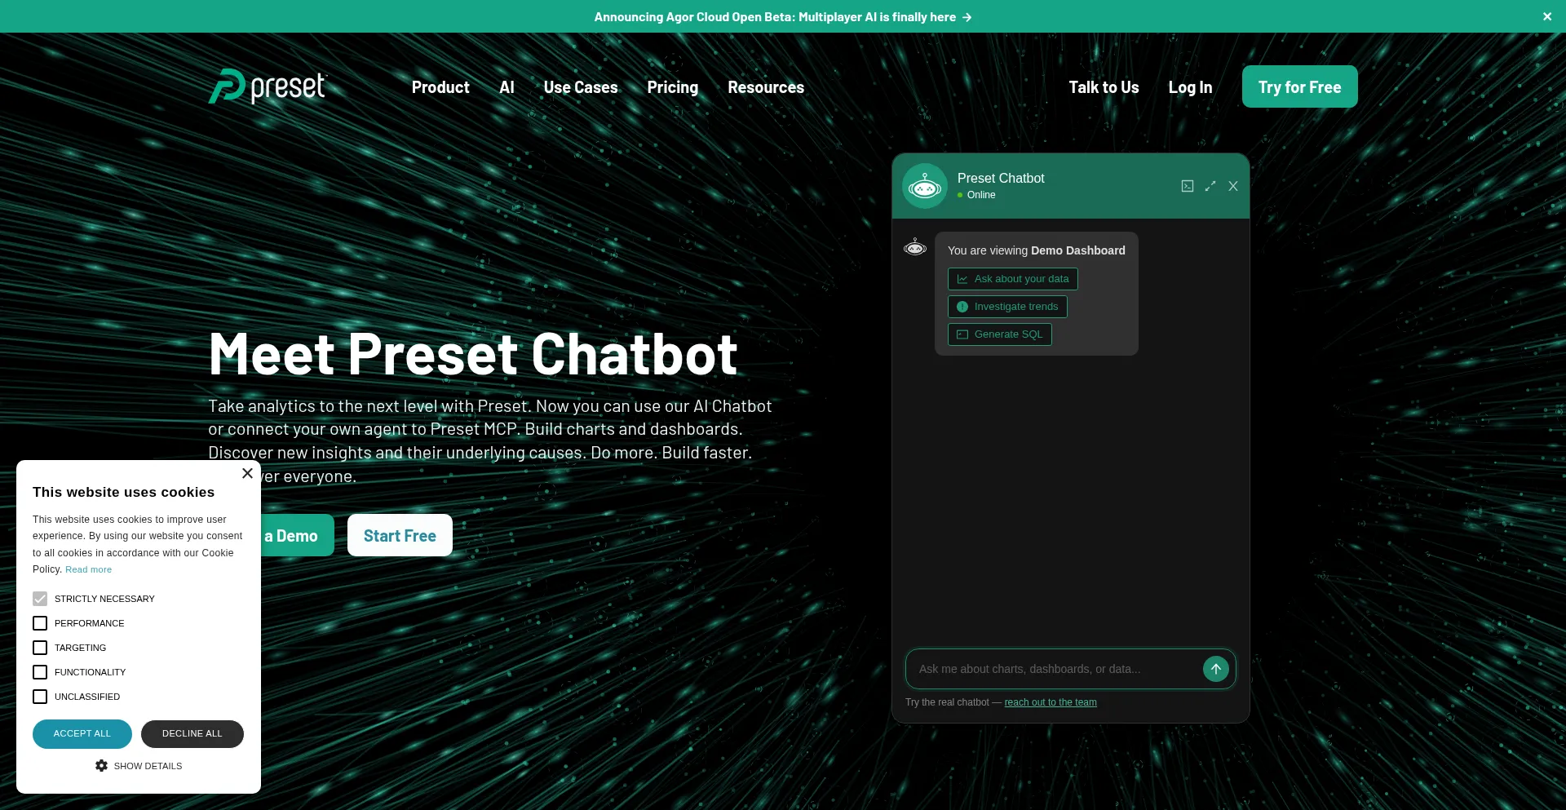Click the Accept All cookies button
Viewport: 1566px width, 810px height.
[x=82, y=734]
